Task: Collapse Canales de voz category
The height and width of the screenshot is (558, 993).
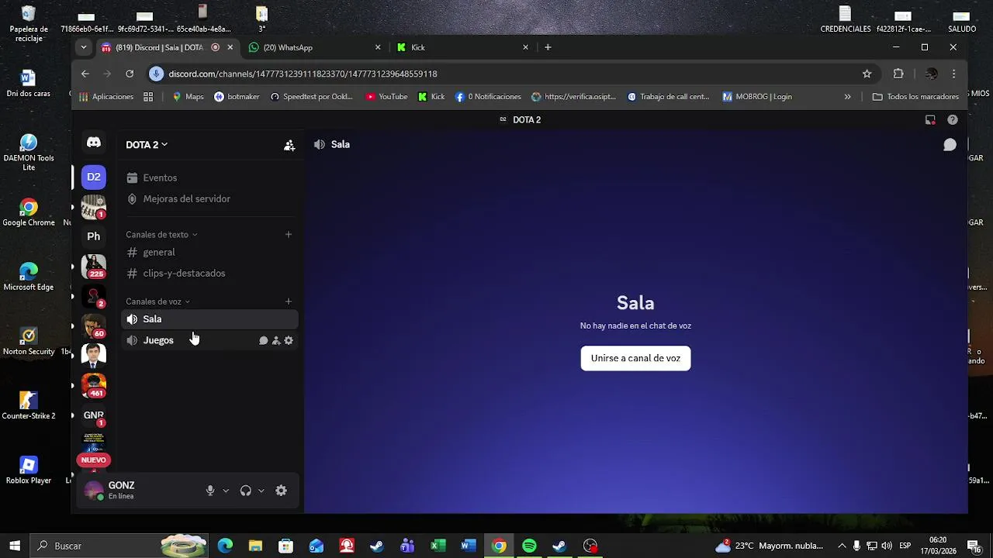Action: coord(157,301)
